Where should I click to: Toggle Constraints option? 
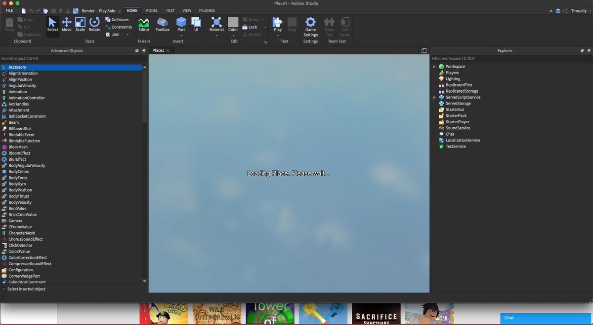pos(119,27)
